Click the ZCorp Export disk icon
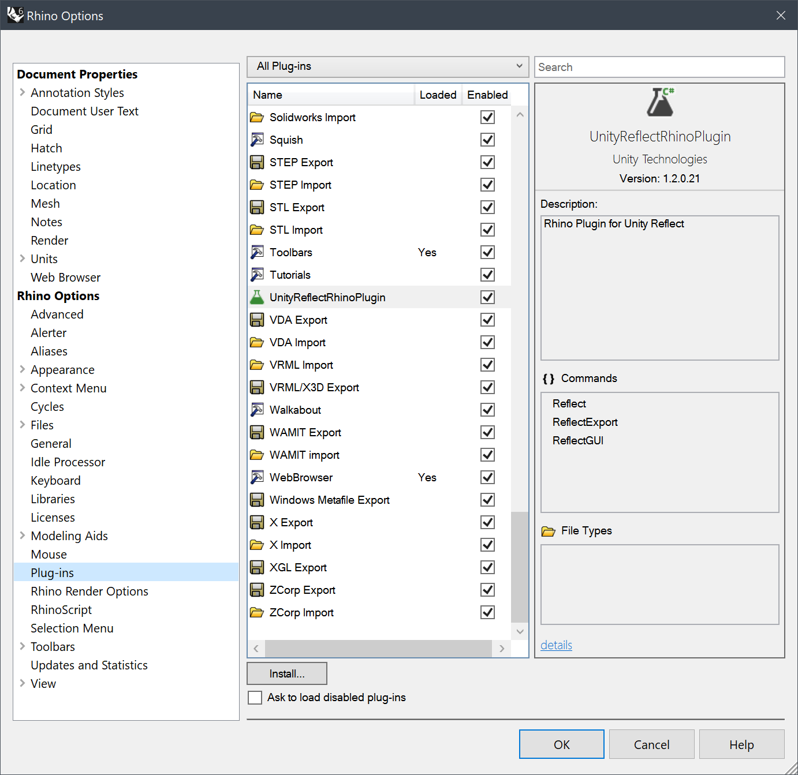The width and height of the screenshot is (798, 775). 257,590
